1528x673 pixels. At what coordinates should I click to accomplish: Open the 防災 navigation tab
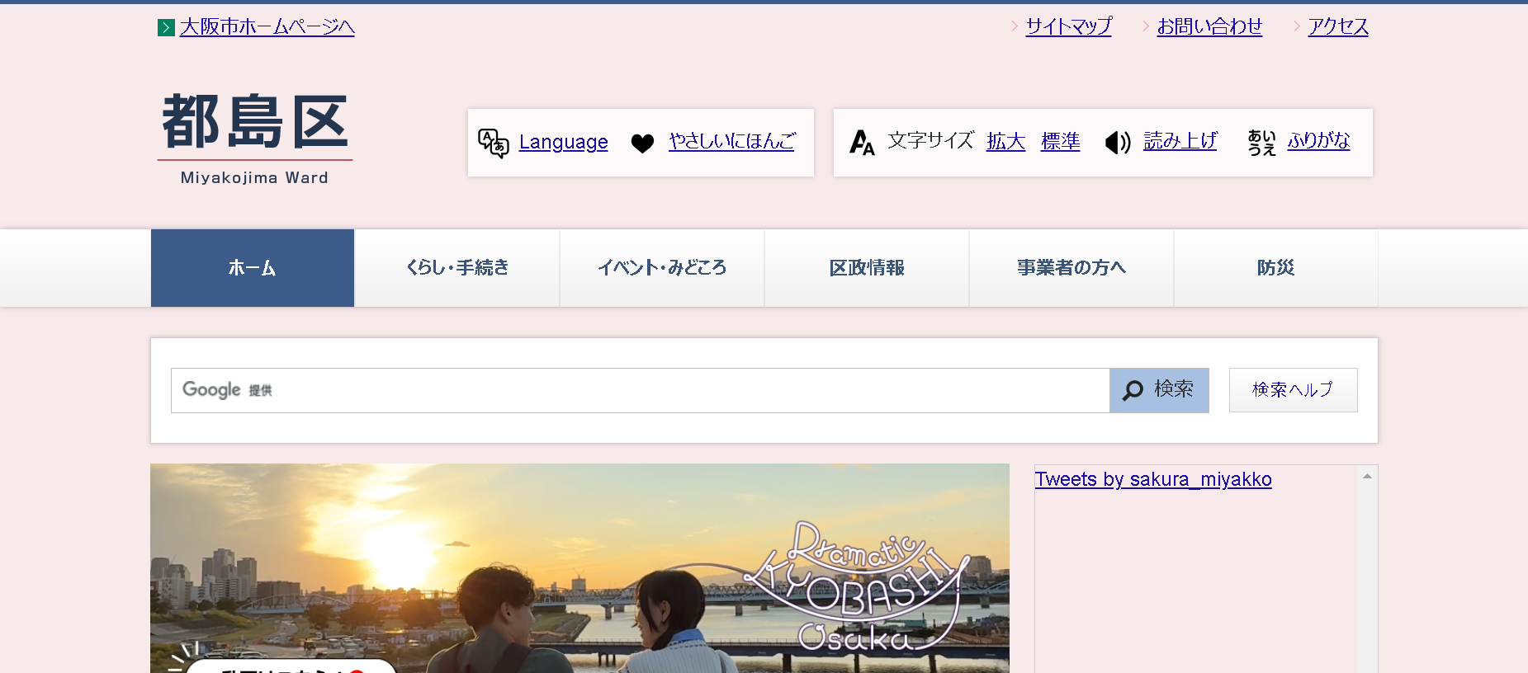point(1276,268)
